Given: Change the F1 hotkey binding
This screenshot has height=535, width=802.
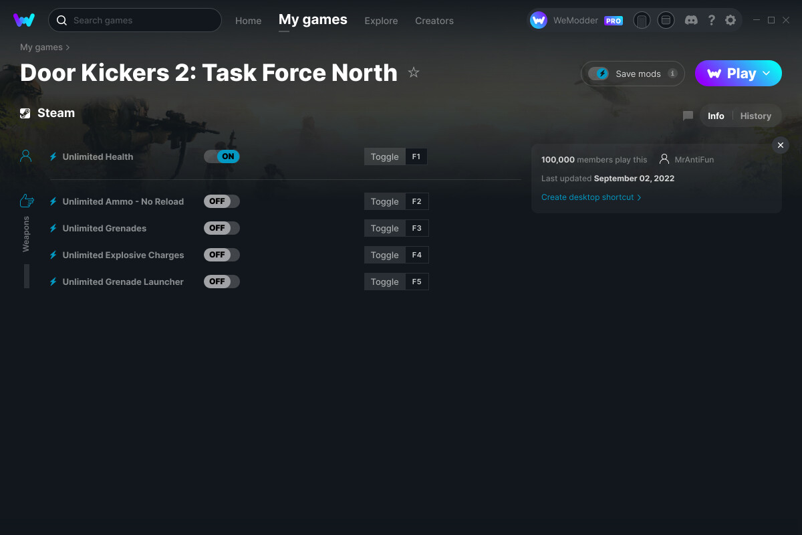Looking at the screenshot, I should [416, 156].
